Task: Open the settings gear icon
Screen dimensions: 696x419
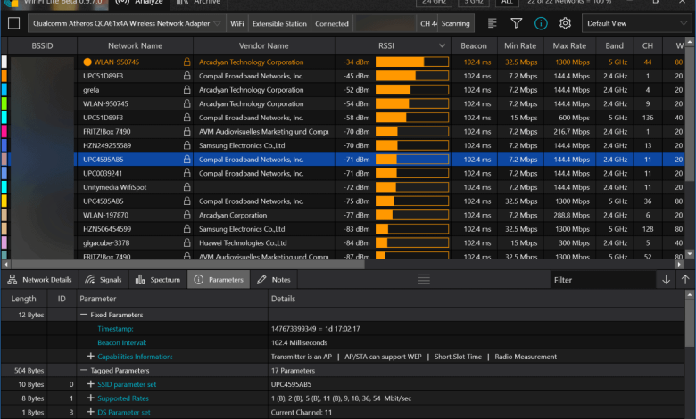Action: pyautogui.click(x=565, y=23)
